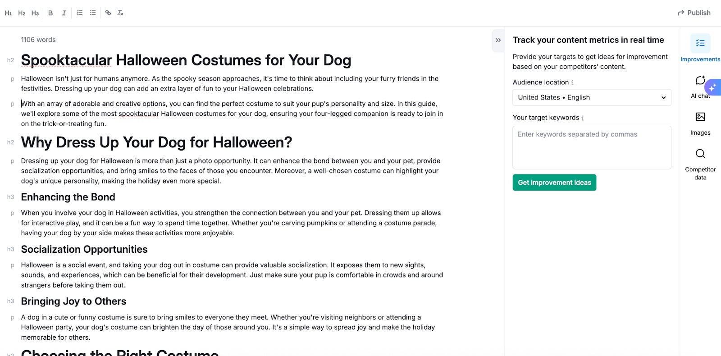Viewport: 721px width, 356px height.
Task: Open the AI chat panel
Action: coord(700,86)
